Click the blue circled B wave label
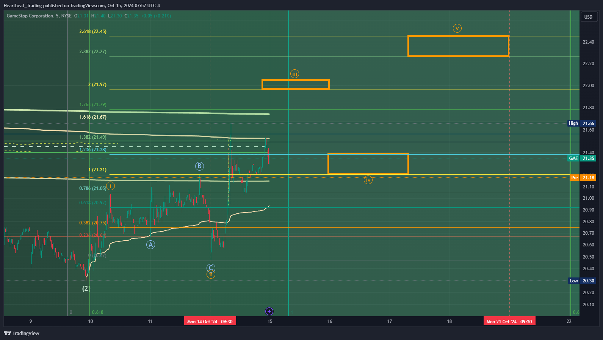 point(199,166)
